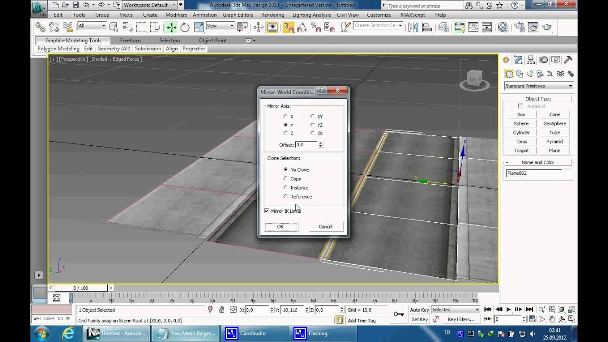This screenshot has width=608, height=342.
Task: Select YZ mirror axis radio button
Action: 313,125
